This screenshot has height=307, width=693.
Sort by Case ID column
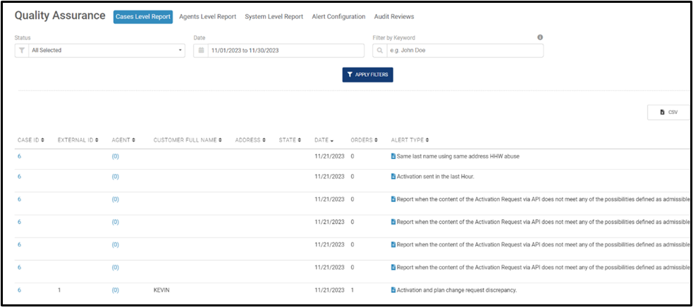(31, 140)
